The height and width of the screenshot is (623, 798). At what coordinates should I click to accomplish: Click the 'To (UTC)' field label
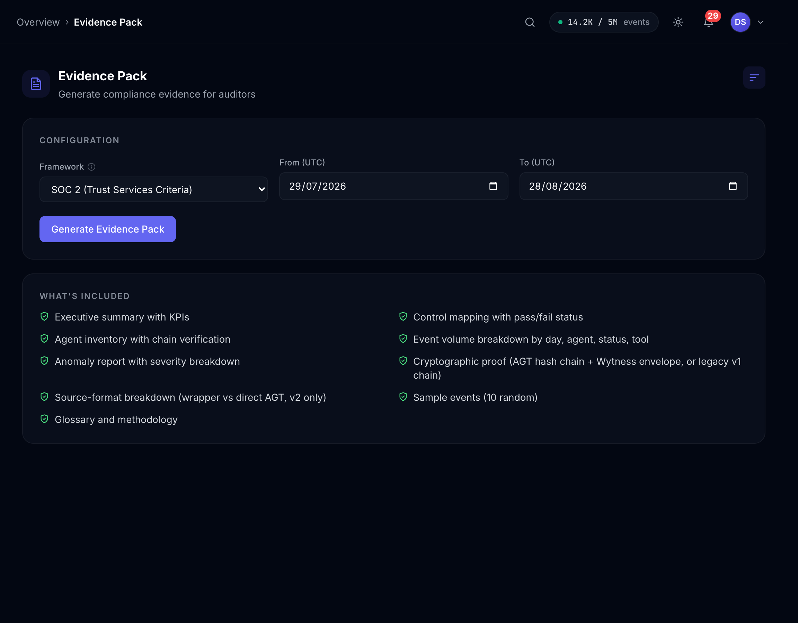537,163
